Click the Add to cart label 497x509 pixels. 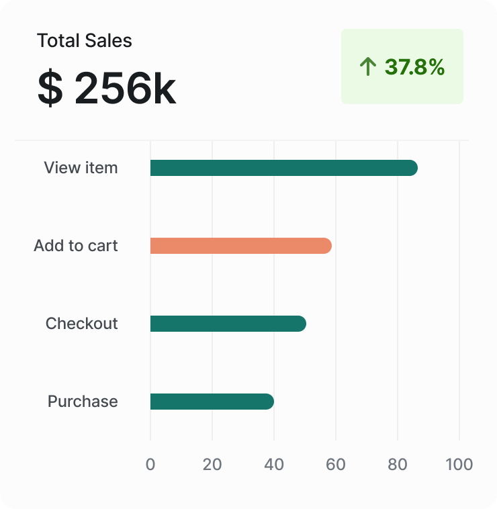tap(76, 246)
